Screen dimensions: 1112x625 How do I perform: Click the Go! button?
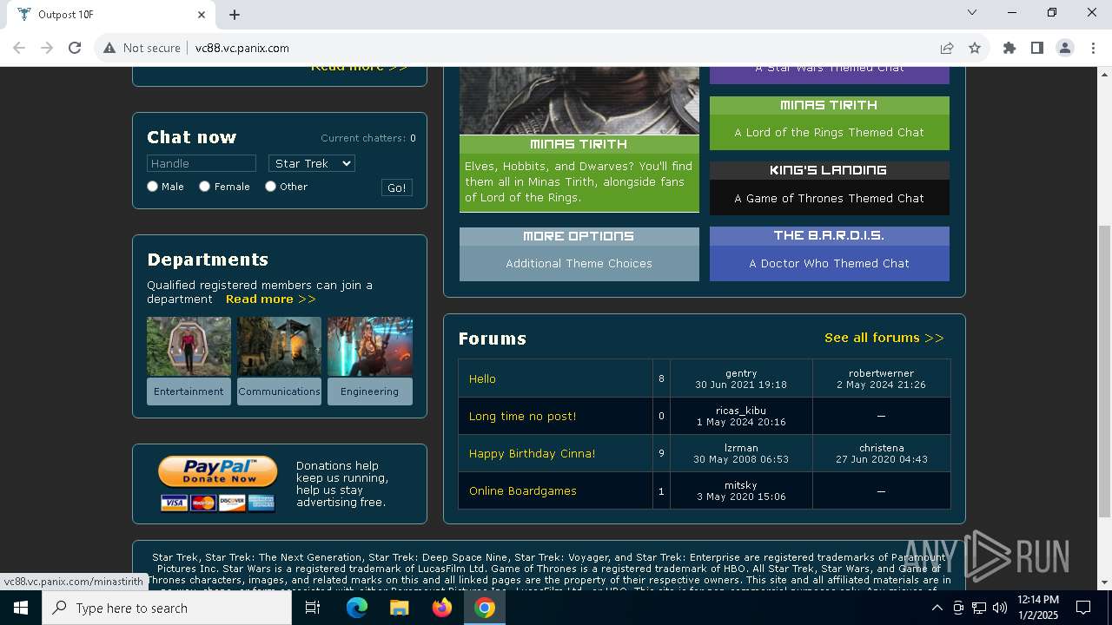pyautogui.click(x=397, y=187)
